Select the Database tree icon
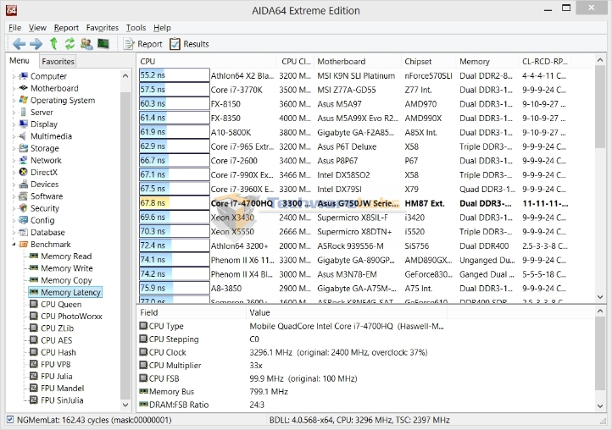 point(24,232)
